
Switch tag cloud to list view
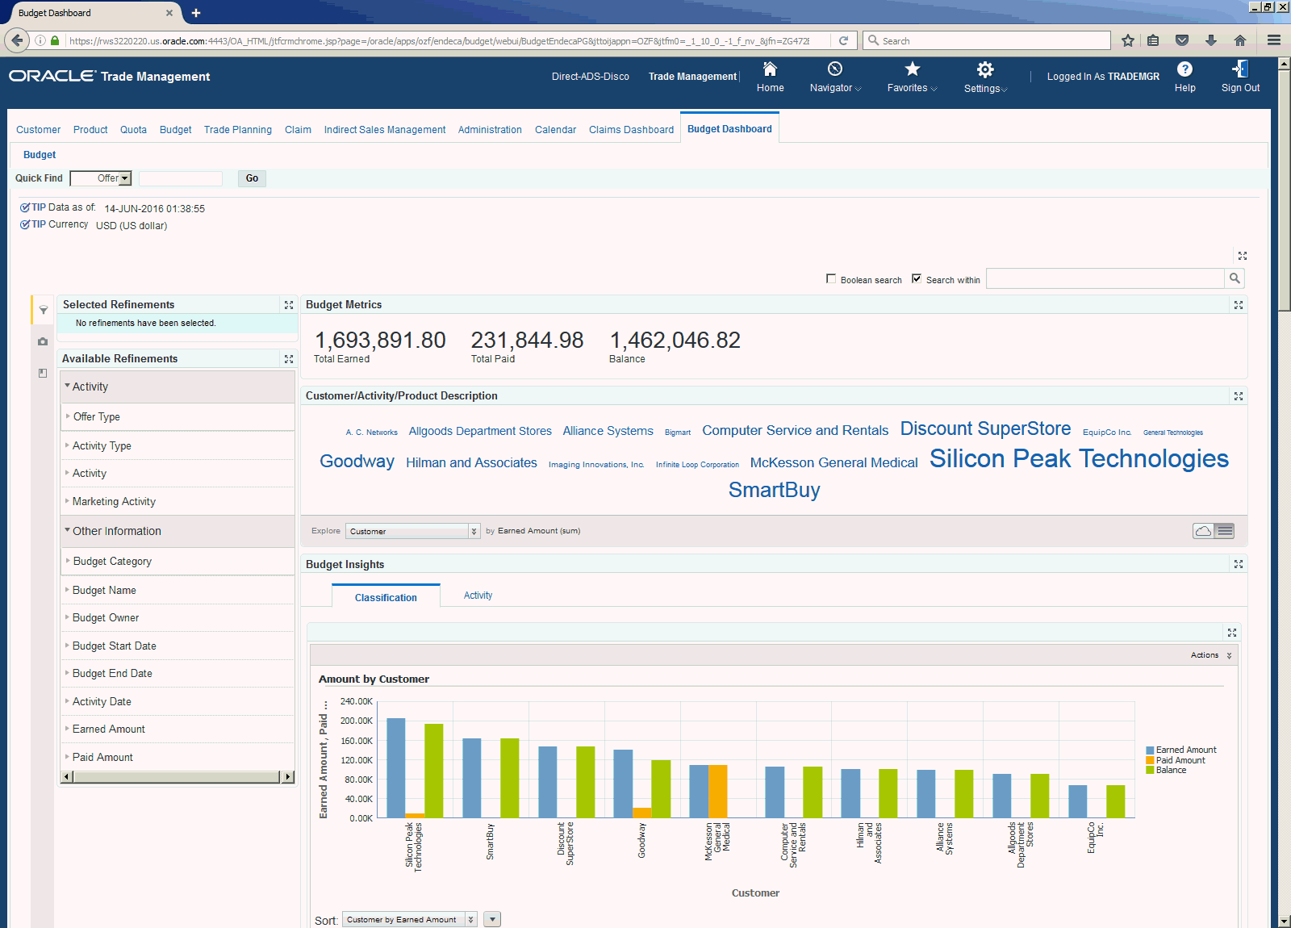1225,531
